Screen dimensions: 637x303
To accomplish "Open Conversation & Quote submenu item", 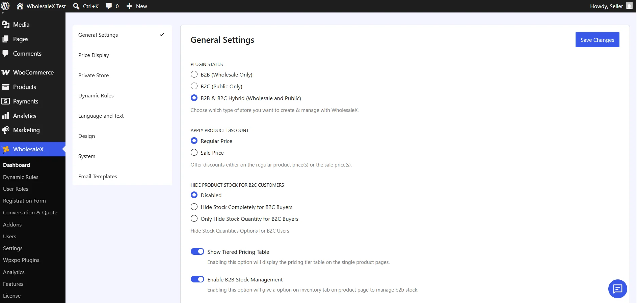I will [33, 213].
